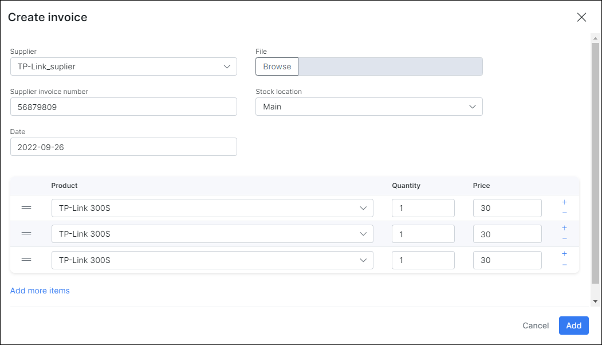Click the Add more items link
Screen dimensions: 602x345
40,291
